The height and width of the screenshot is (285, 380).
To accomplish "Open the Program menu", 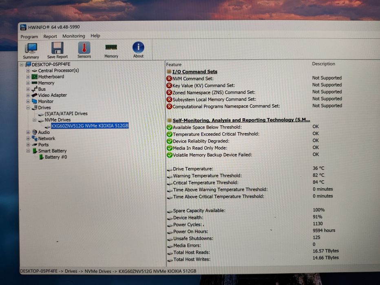I will click(29, 37).
